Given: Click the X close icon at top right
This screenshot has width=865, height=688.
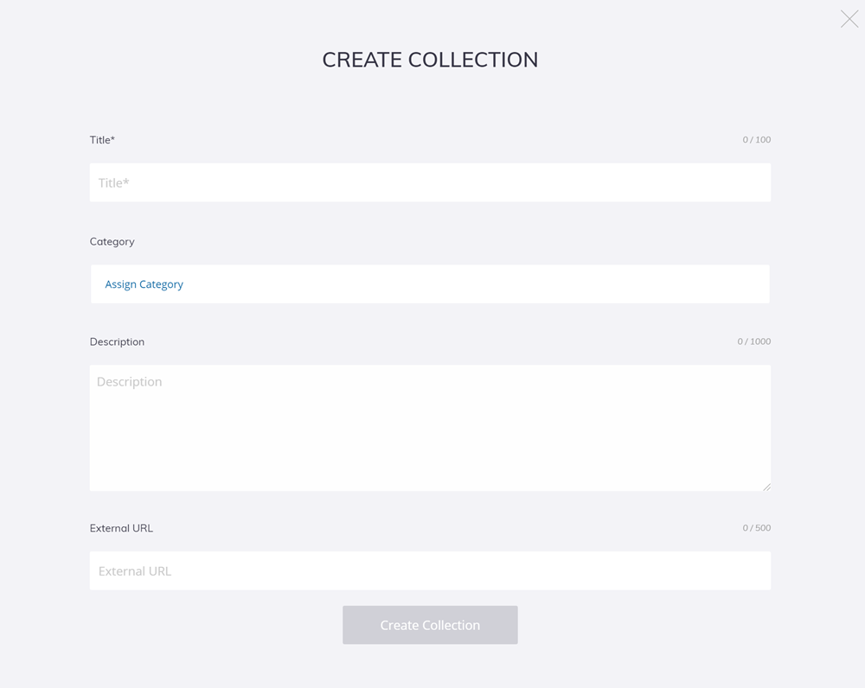Looking at the screenshot, I should (849, 18).
